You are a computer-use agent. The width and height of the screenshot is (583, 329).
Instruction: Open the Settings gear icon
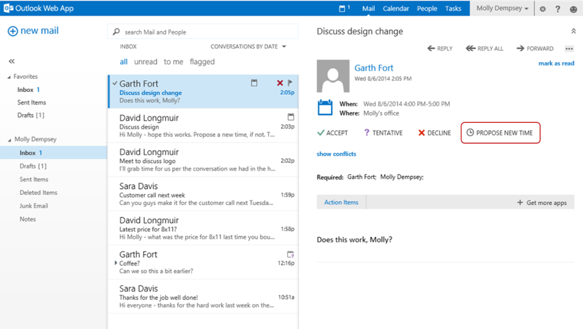(x=543, y=9)
